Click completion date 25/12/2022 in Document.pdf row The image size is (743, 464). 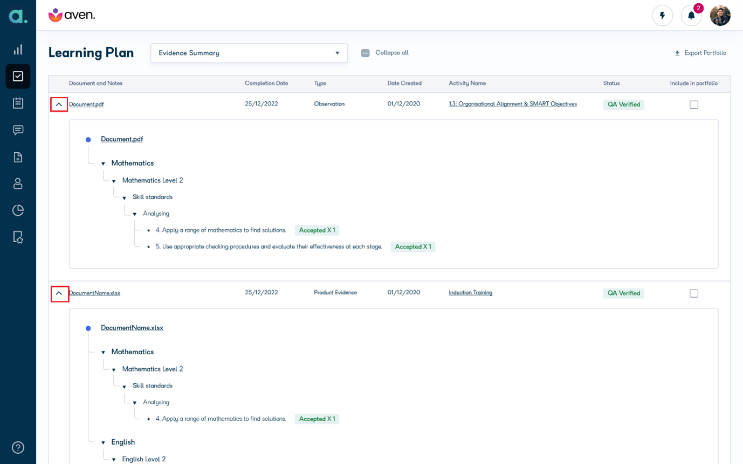262,104
